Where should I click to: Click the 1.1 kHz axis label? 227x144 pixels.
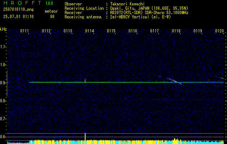point(3,47)
